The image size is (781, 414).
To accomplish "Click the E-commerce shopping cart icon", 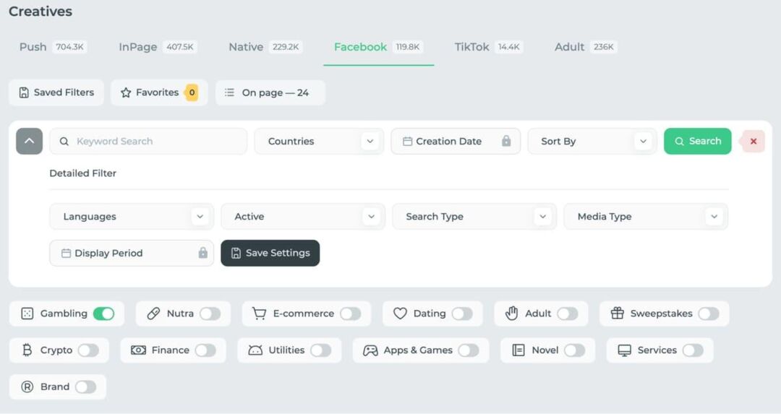I will (x=259, y=314).
